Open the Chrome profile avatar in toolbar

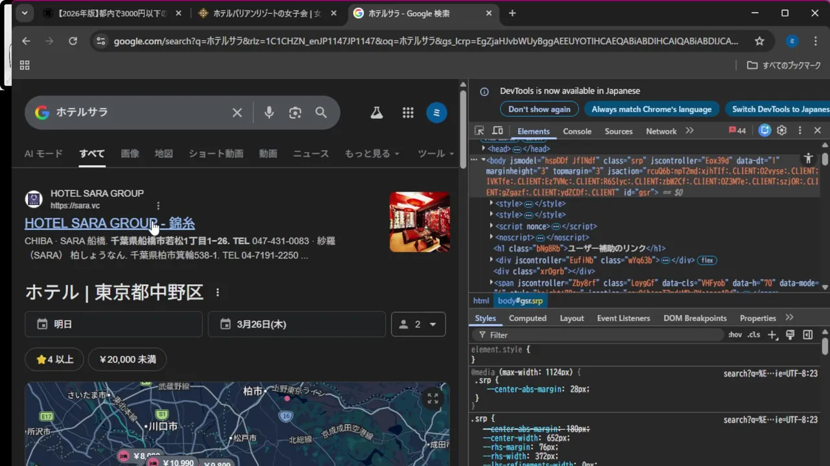click(x=792, y=41)
